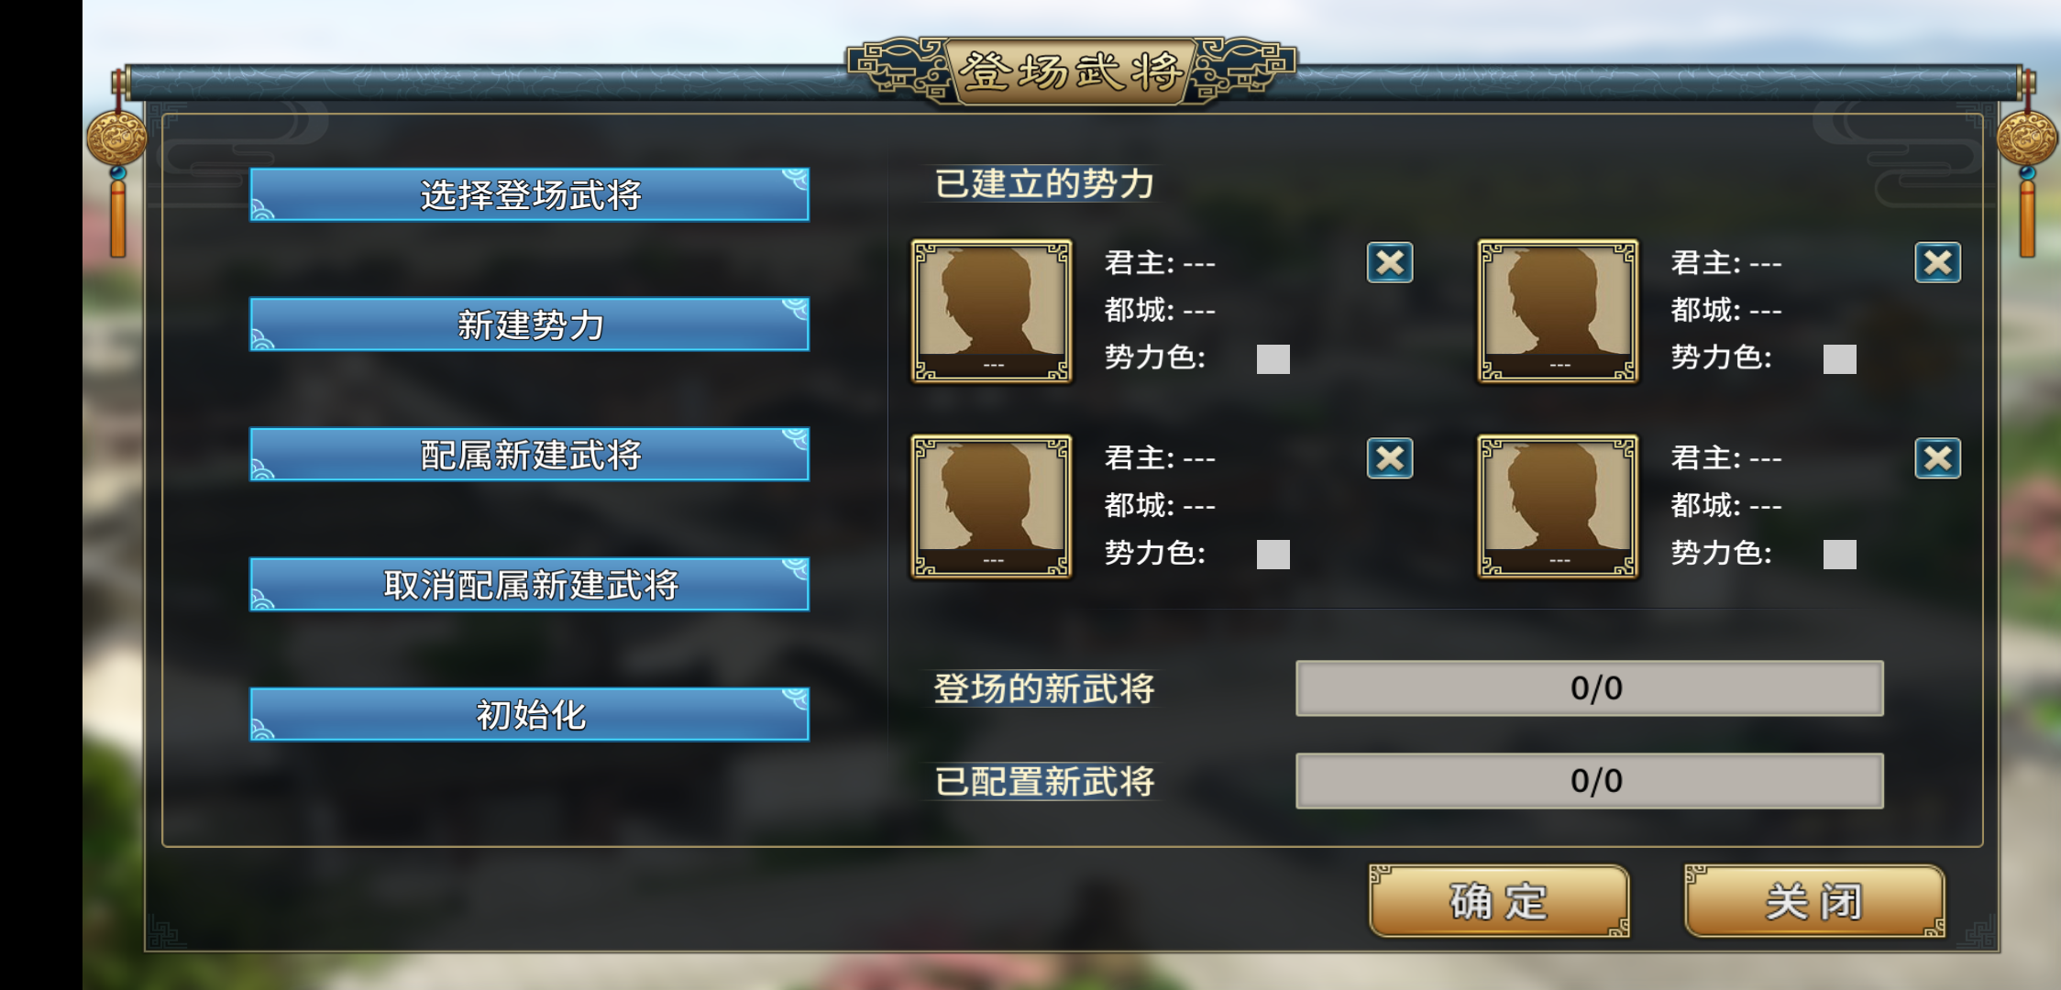
Task: Close the dialog with the 关闭 button
Action: click(1814, 901)
